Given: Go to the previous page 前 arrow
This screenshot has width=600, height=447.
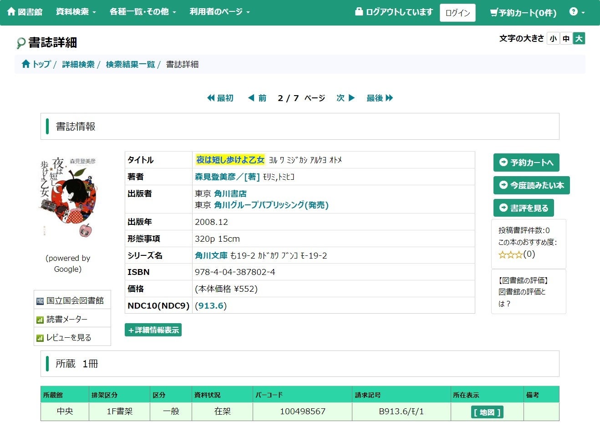Looking at the screenshot, I should click(x=251, y=98).
